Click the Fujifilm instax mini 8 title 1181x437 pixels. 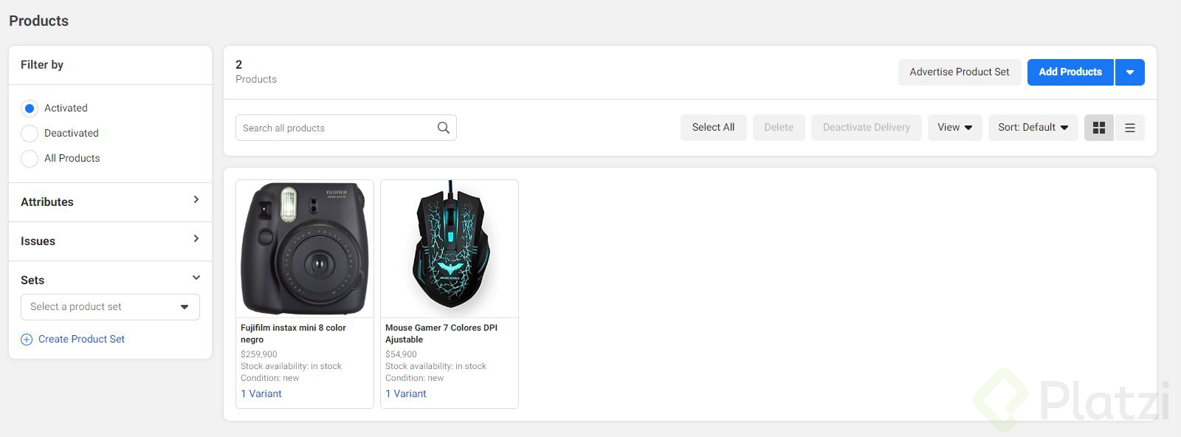click(293, 334)
